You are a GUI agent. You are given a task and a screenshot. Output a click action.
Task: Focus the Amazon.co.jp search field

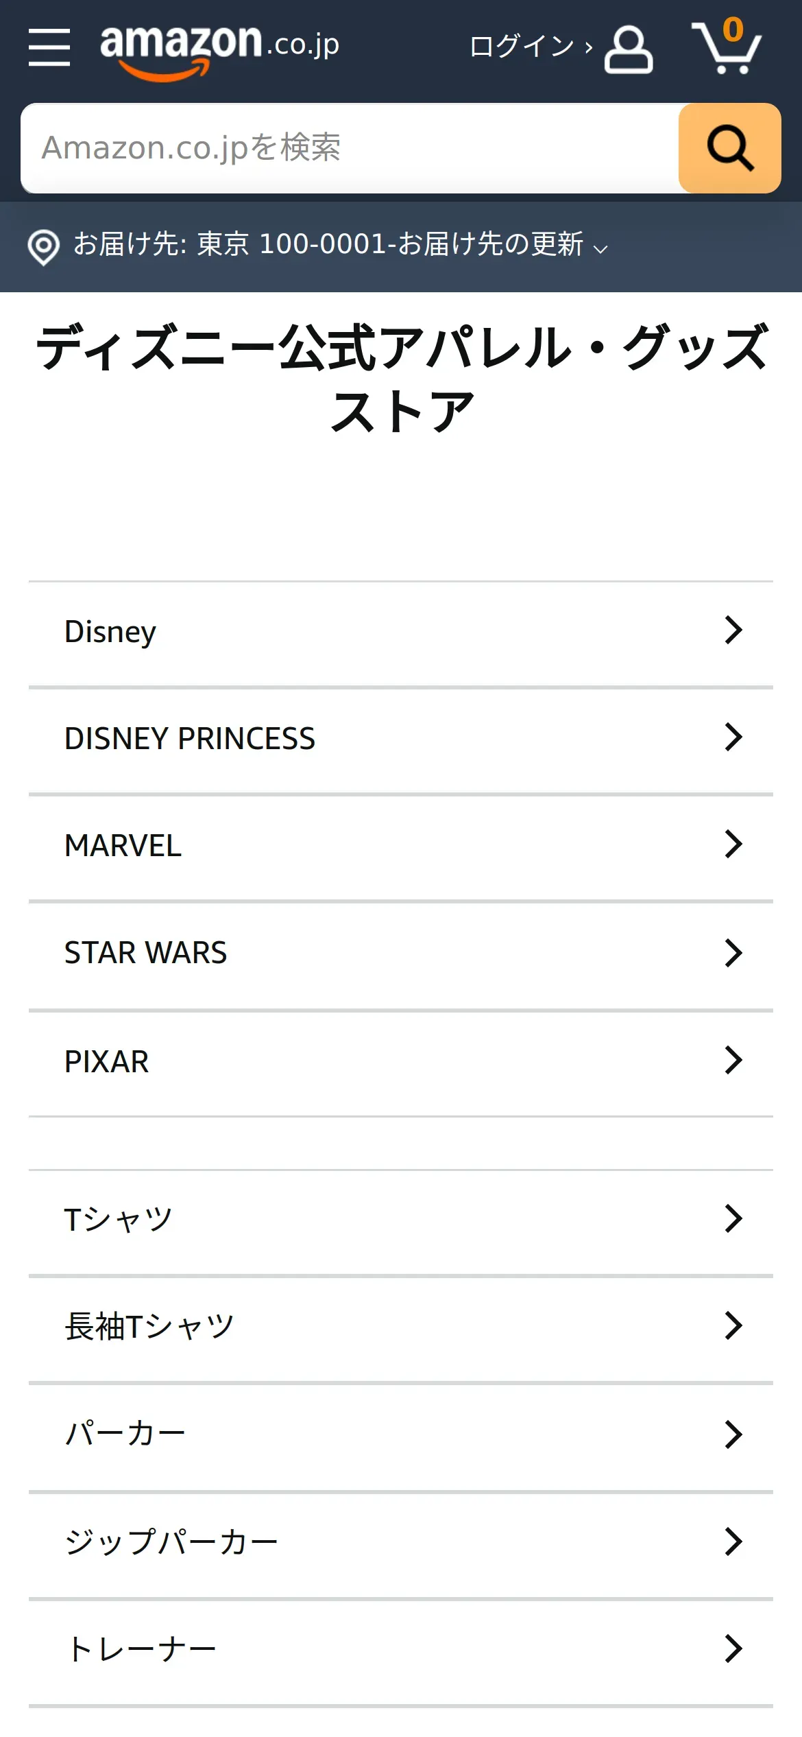(350, 148)
